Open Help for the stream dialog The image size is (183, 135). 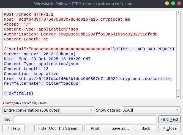[x=13, y=128]
